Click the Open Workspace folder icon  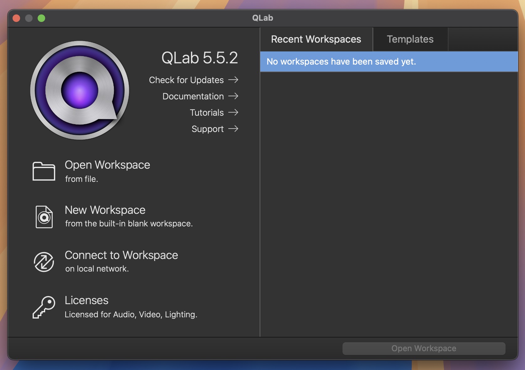coord(44,171)
